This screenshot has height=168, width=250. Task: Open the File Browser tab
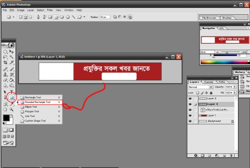pos(209,18)
